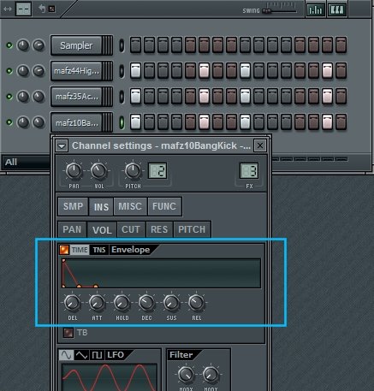Click the left-right arrows icon at top
The width and height of the screenshot is (374, 391).
click(x=8, y=9)
